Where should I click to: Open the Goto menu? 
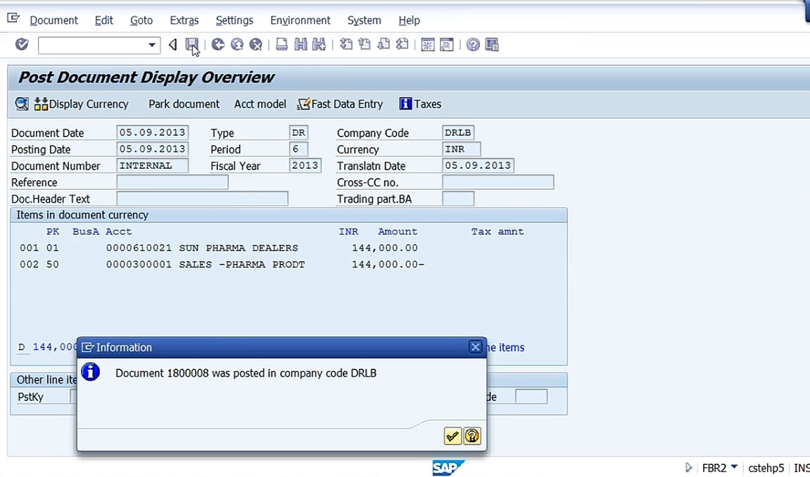[141, 20]
